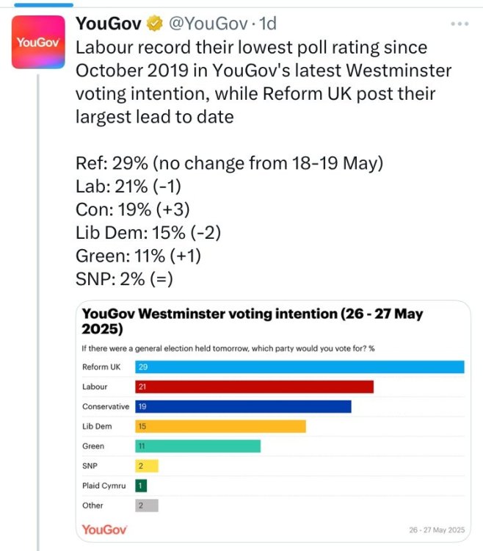Click the 1d timestamp
The height and width of the screenshot is (551, 483).
pyautogui.click(x=267, y=24)
